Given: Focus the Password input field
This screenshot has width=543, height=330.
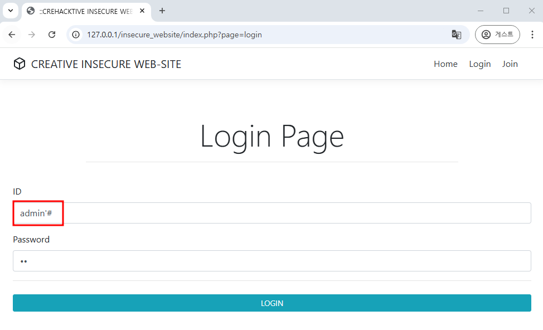Looking at the screenshot, I should coord(272,261).
